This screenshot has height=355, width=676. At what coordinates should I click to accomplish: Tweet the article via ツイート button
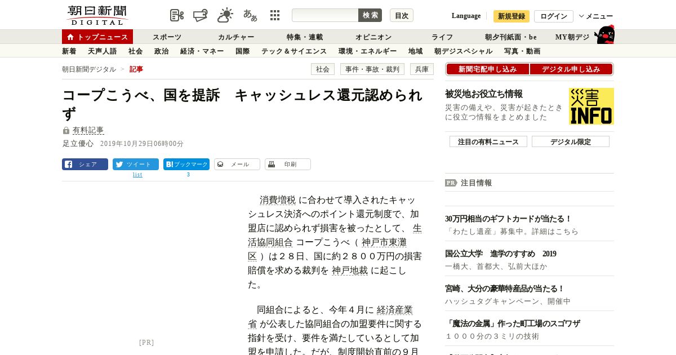pyautogui.click(x=136, y=164)
